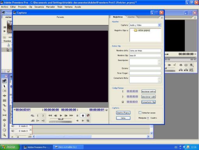Click the Go to In Point icon
The width and height of the screenshot is (199, 150).
(x=38, y=121)
